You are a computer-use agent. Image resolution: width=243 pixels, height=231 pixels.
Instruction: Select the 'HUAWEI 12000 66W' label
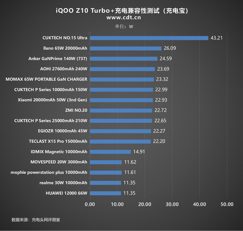click(66, 193)
